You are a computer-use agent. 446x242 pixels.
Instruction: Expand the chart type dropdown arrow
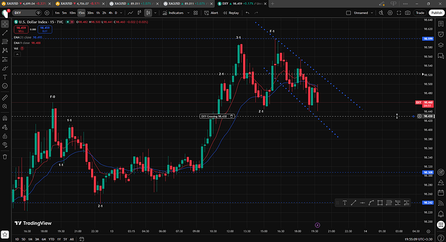(155, 13)
